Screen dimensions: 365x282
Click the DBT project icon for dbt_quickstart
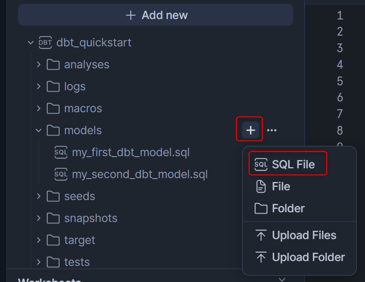(45, 42)
